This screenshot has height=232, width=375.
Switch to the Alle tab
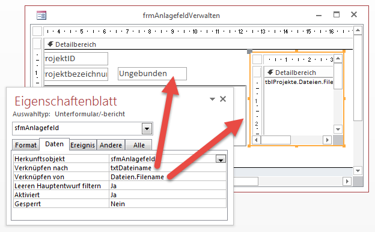[x=139, y=145]
